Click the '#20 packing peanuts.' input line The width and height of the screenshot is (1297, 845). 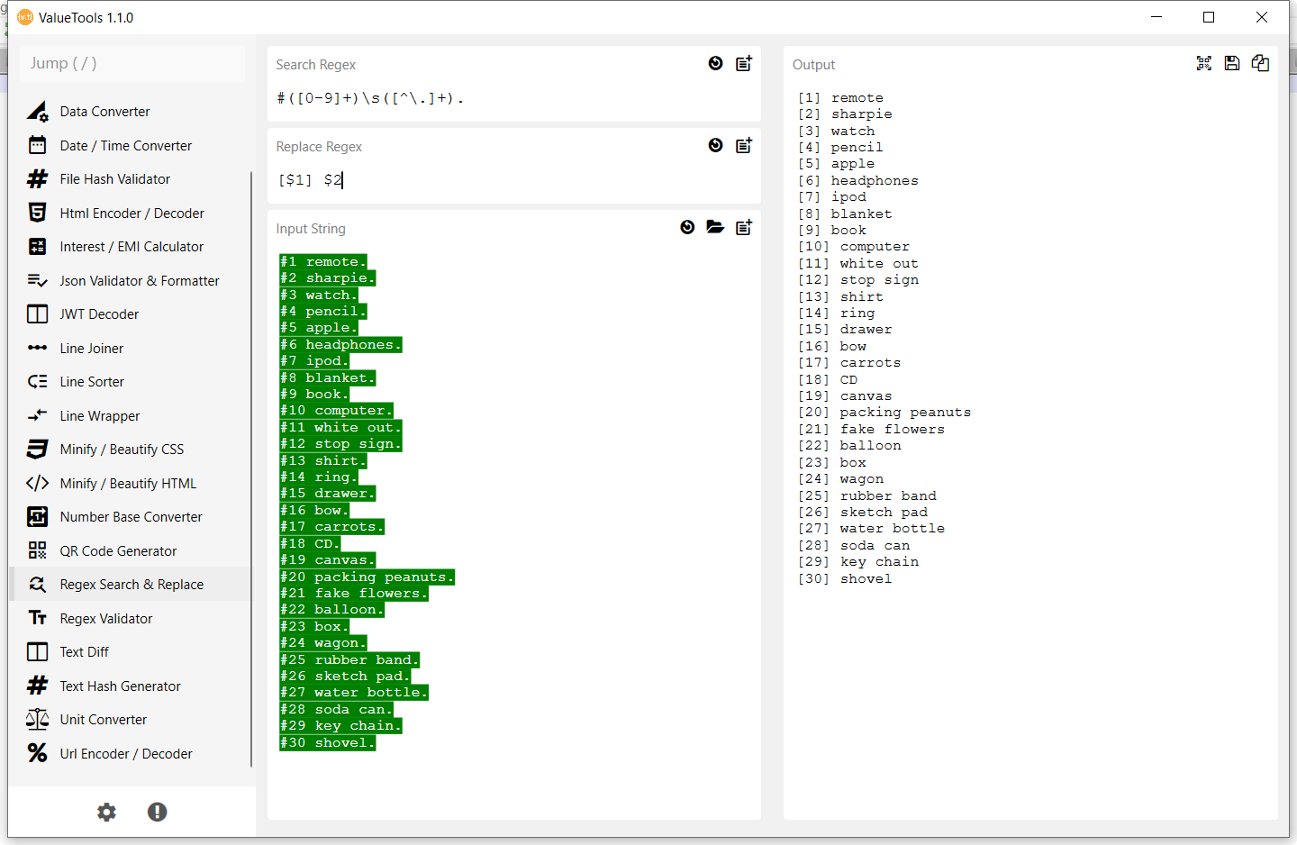click(x=367, y=577)
